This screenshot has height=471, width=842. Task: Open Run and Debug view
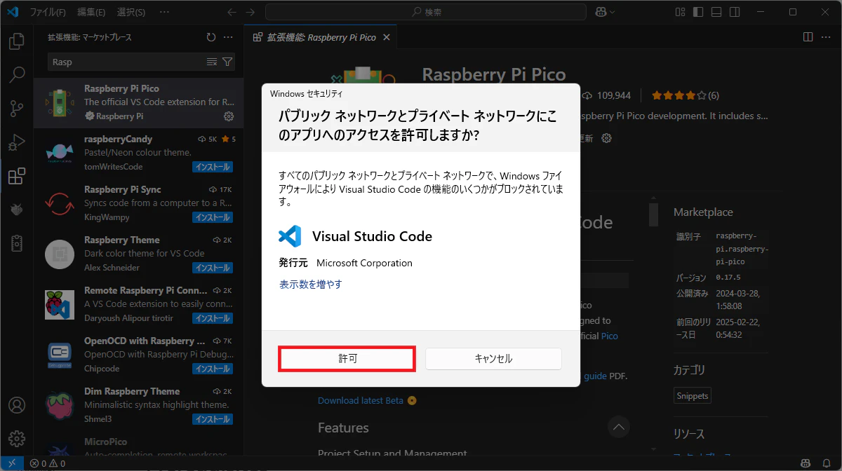pyautogui.click(x=17, y=142)
